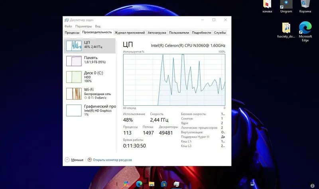Select the Wi-Fi resource in the sidebar
The width and height of the screenshot is (319, 189).
coord(90,94)
